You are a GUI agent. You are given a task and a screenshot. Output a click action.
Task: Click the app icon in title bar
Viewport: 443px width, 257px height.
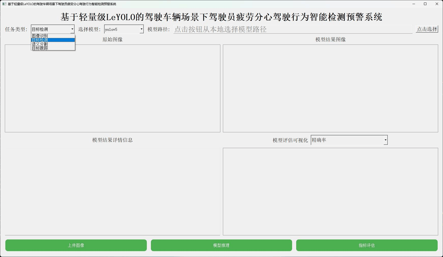pyautogui.click(x=4, y=4)
